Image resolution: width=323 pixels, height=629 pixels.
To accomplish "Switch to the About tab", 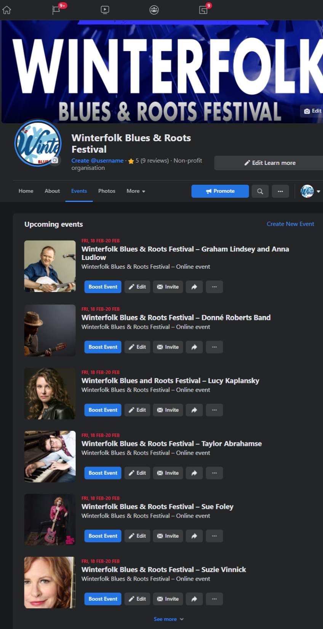I will pyautogui.click(x=52, y=191).
